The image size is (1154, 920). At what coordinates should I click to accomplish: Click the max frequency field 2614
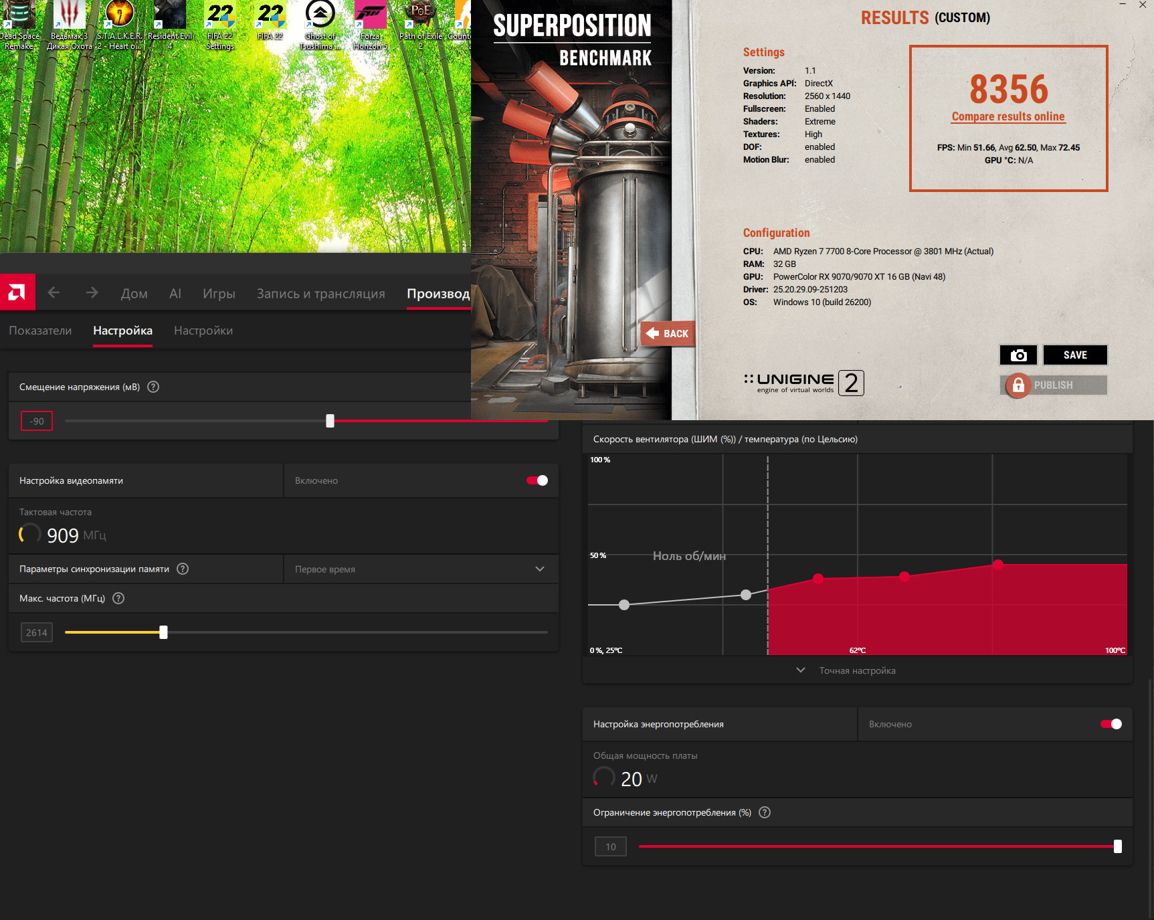tap(37, 632)
